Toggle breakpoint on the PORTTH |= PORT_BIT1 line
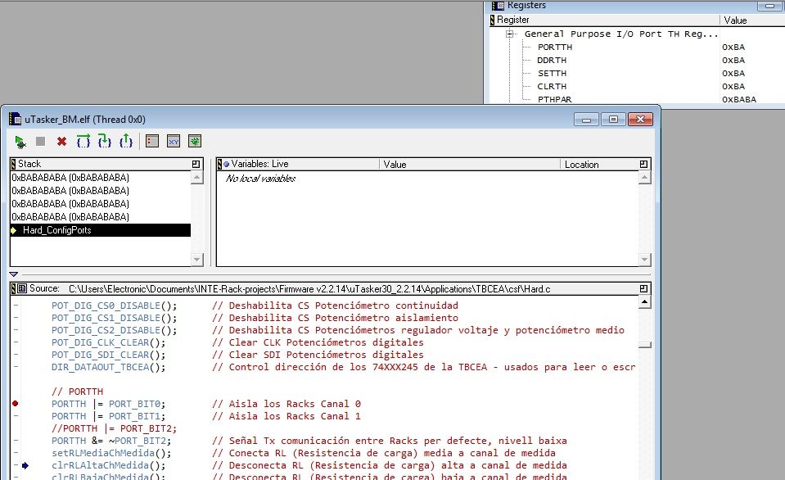 tap(16, 416)
